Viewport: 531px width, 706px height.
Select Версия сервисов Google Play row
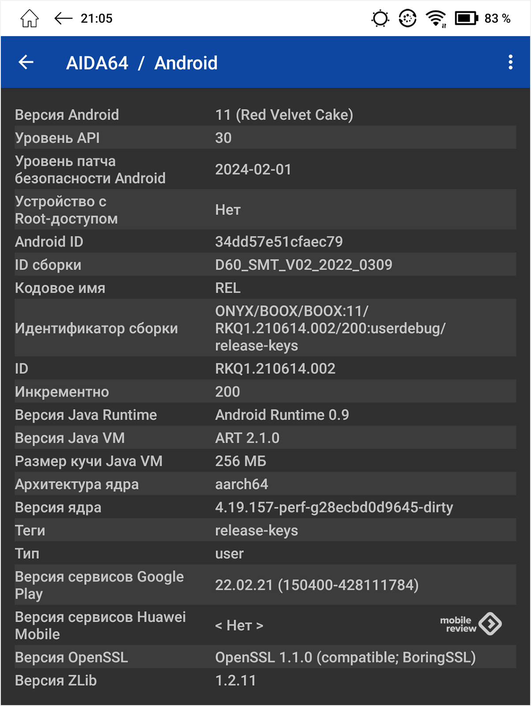click(x=265, y=585)
